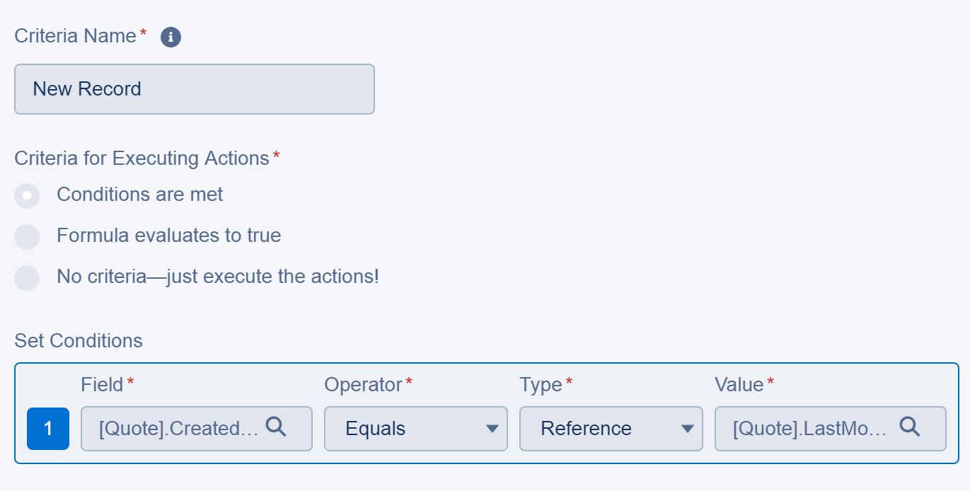Image resolution: width=970 pixels, height=491 pixels.
Task: Click the "Type" column label
Action: coord(541,385)
